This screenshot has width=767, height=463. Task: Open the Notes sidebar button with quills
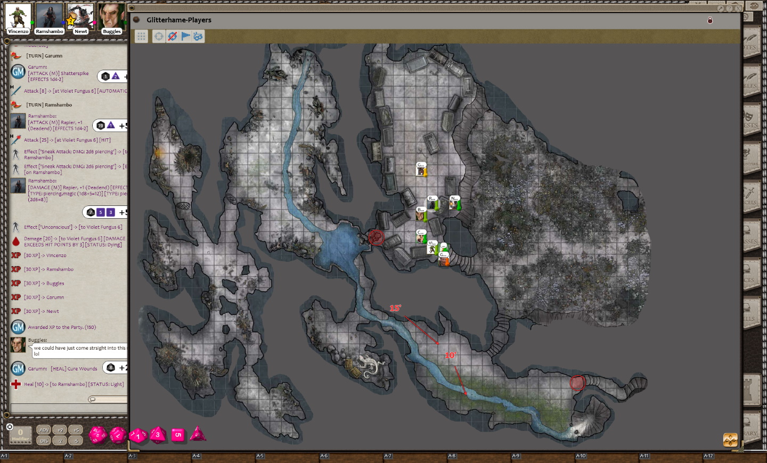752,43
